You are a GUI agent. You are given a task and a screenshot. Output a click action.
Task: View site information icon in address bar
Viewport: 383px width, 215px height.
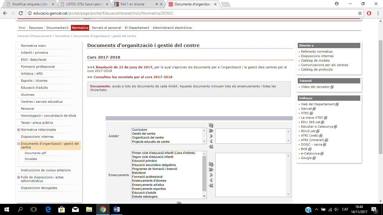tap(30, 13)
